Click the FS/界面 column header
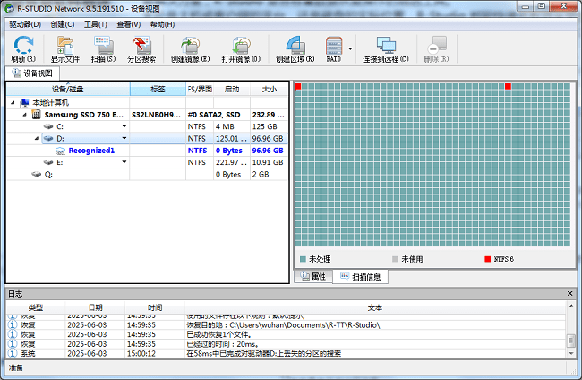 coord(200,89)
